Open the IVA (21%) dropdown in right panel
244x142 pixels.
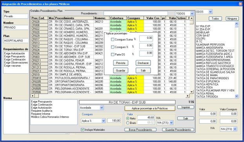click(x=235, y=129)
